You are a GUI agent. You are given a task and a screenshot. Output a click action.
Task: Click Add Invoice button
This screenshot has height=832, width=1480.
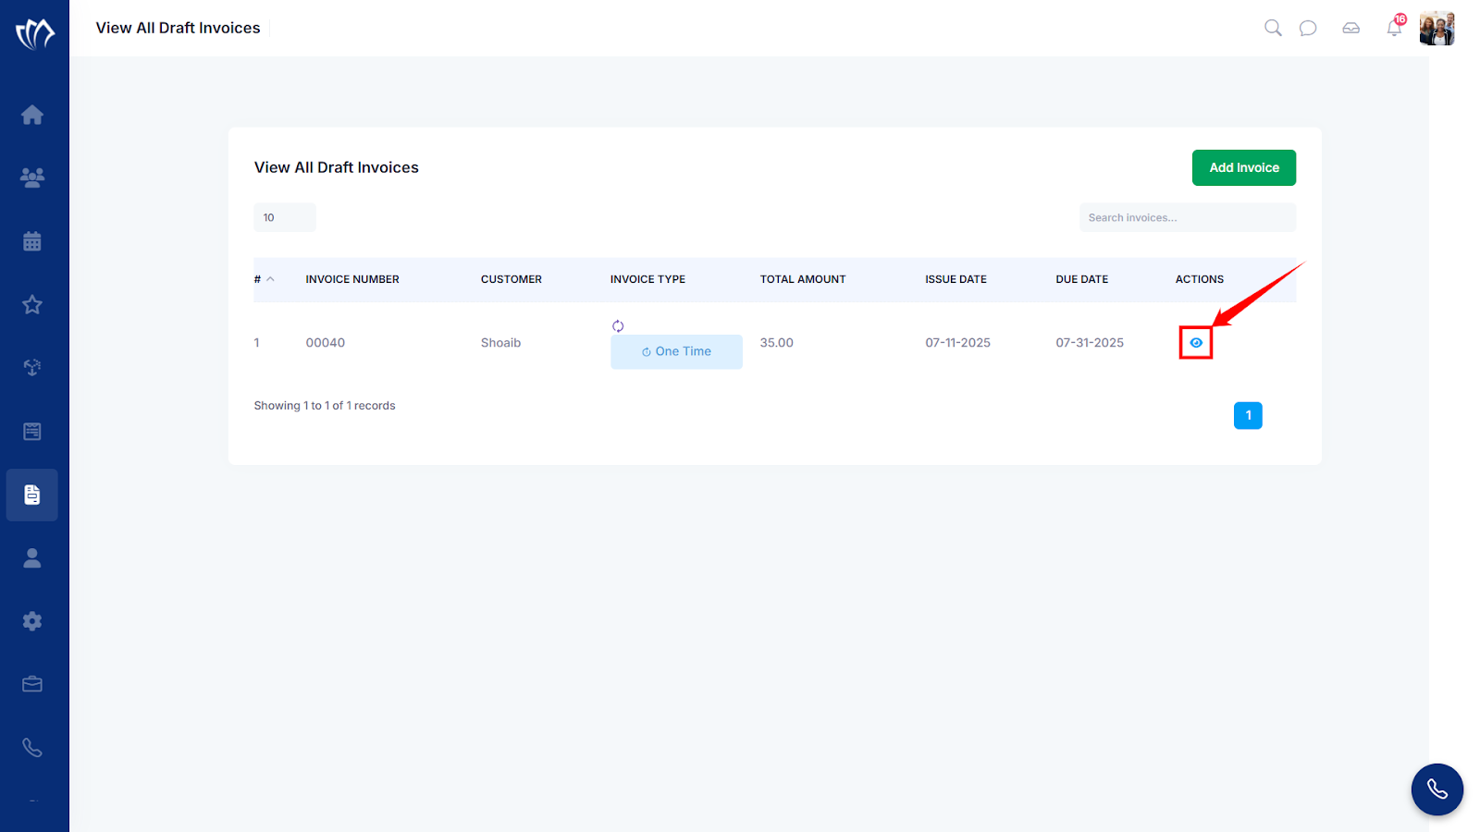point(1244,167)
